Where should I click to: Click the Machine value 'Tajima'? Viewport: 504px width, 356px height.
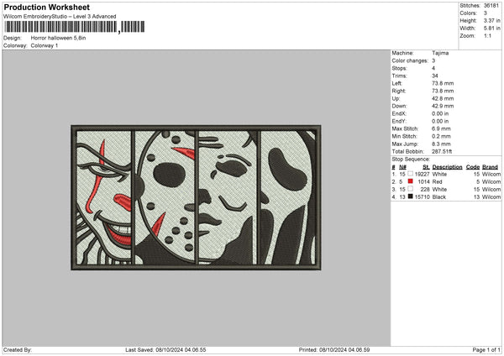(x=440, y=53)
